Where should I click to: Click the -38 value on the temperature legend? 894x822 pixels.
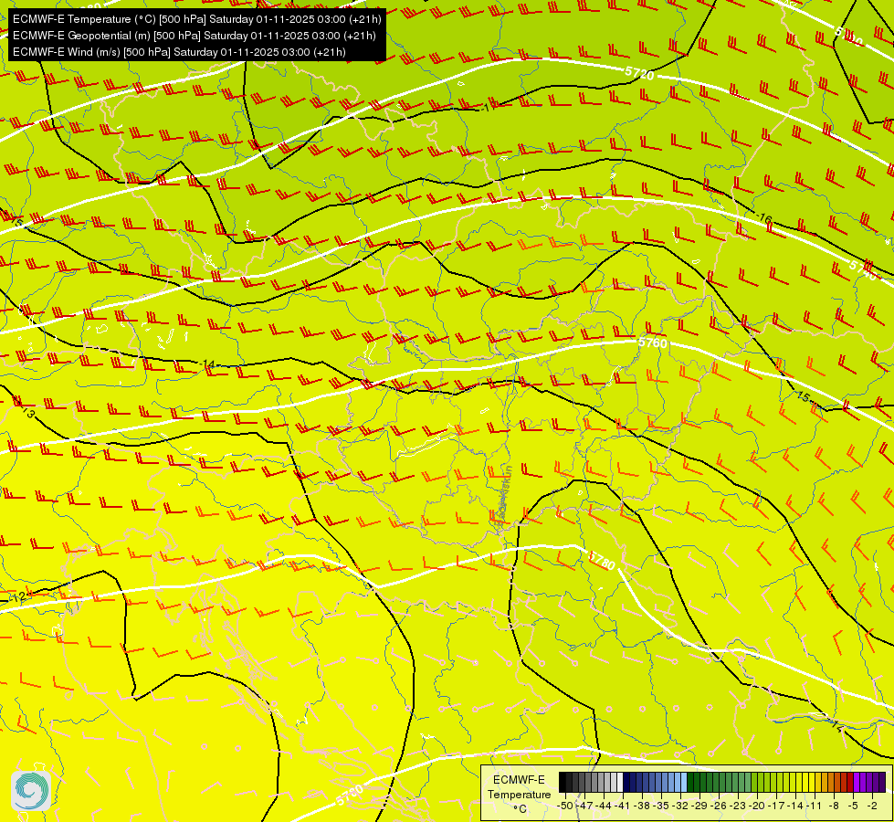[643, 806]
